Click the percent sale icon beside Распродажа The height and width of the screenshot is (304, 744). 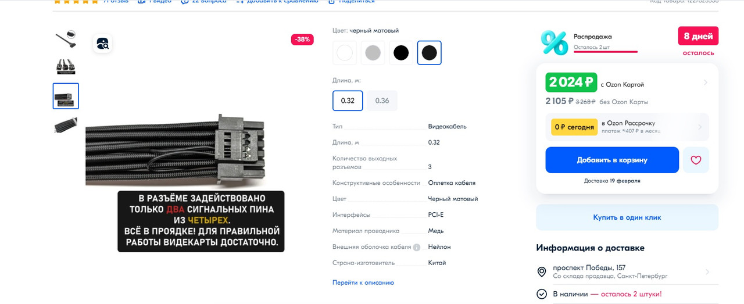tap(554, 42)
